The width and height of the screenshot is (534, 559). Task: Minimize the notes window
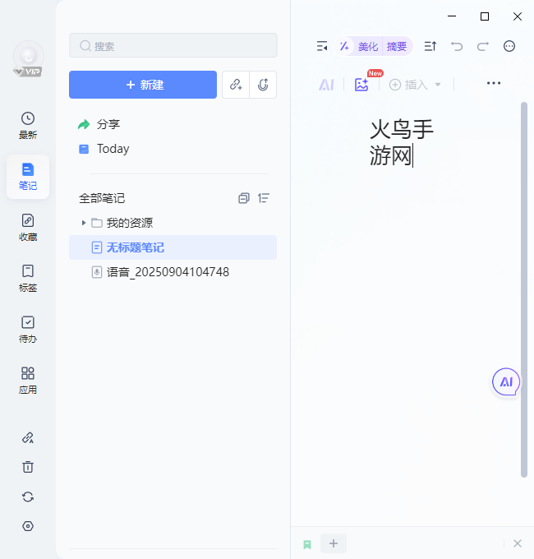click(452, 16)
